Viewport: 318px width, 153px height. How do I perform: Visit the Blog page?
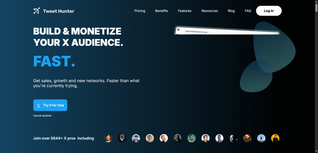231,11
